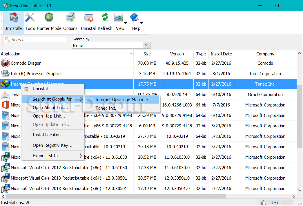Screen dimensions: 303x206
Task: Click icon of Visual C++ 2013 x64 row
Action: pyautogui.click(x=6, y=178)
